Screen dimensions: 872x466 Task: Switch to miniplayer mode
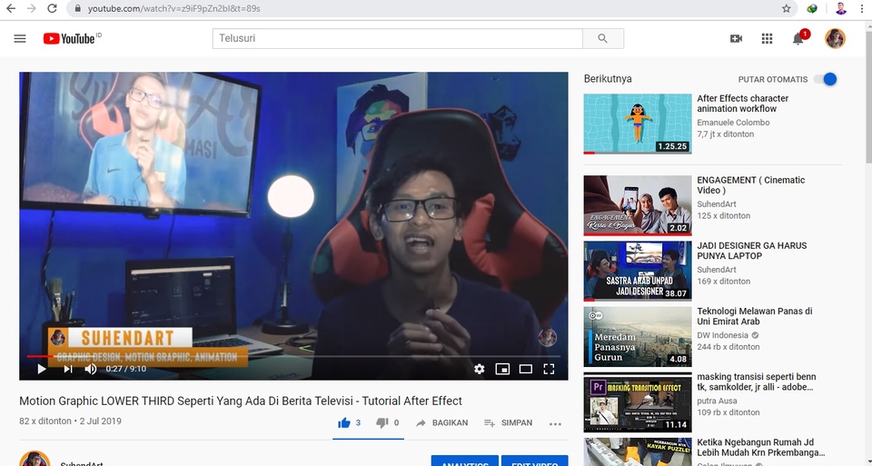pyautogui.click(x=502, y=369)
